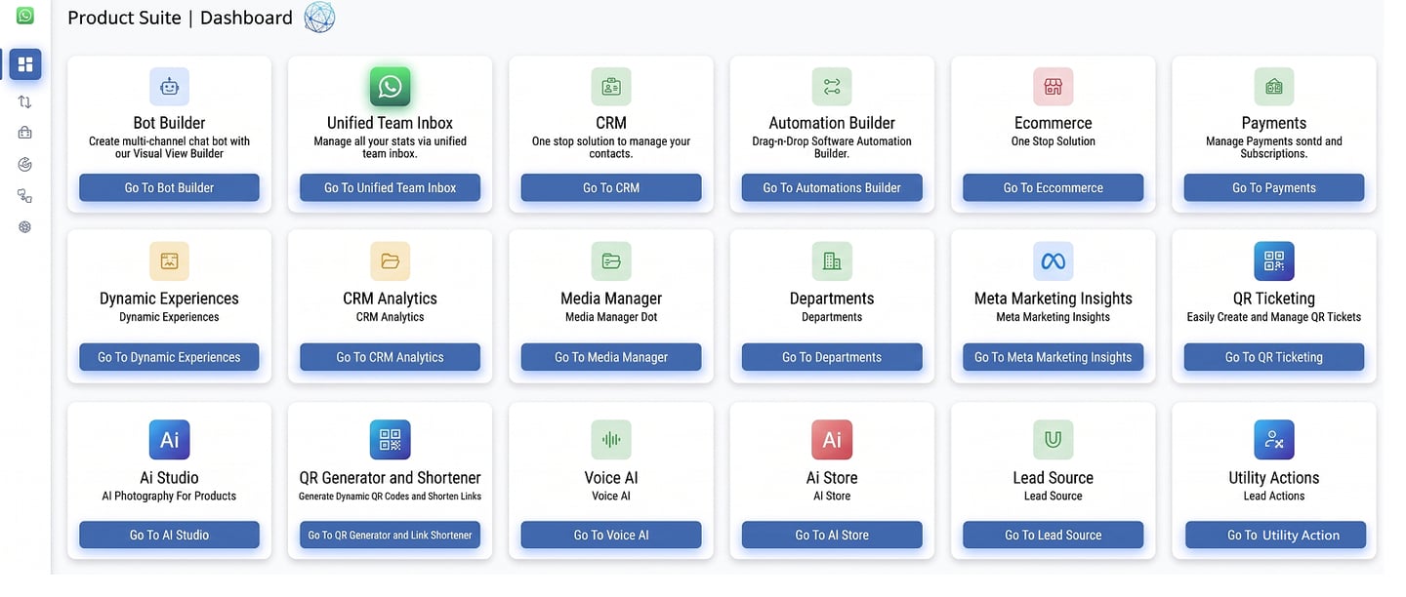Click the QR Ticketing QR code icon
This screenshot has height=597, width=1406.
click(1274, 261)
